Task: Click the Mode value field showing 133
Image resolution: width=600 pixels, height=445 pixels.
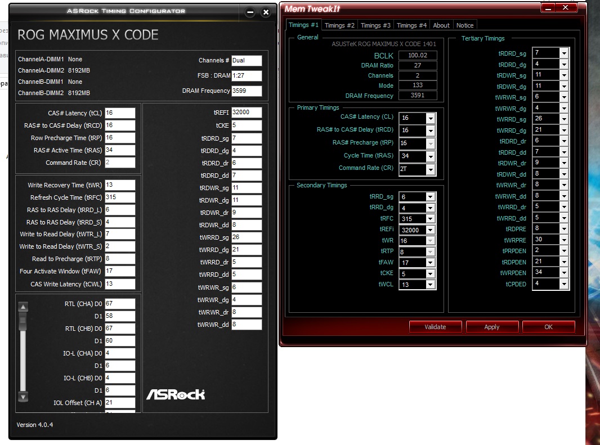Action: coord(418,86)
